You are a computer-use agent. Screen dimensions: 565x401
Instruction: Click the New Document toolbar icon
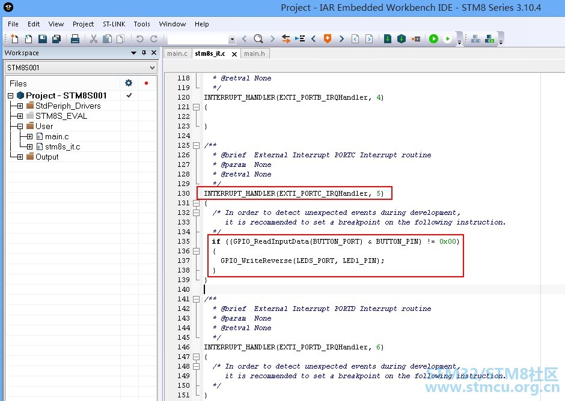pos(14,38)
